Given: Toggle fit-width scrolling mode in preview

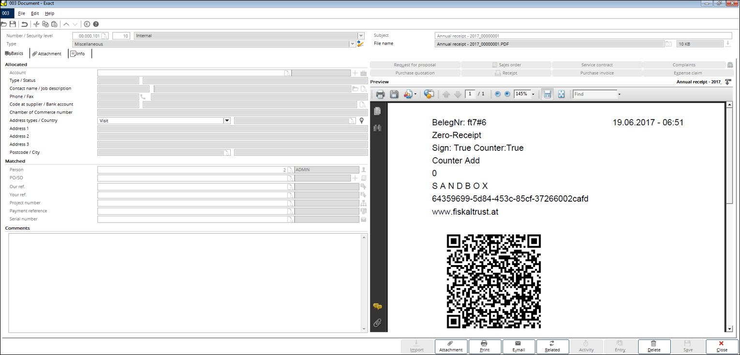Looking at the screenshot, I should point(547,94).
